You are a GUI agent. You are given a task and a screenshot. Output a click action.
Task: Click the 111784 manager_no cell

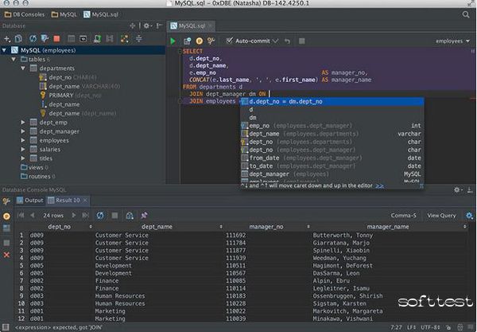(235, 243)
